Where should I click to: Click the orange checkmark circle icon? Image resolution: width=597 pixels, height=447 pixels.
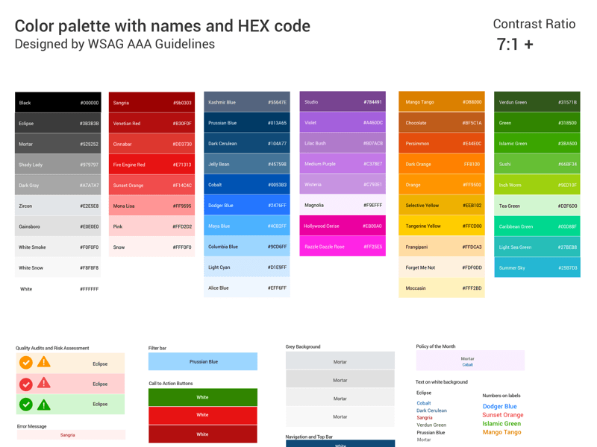(26, 363)
